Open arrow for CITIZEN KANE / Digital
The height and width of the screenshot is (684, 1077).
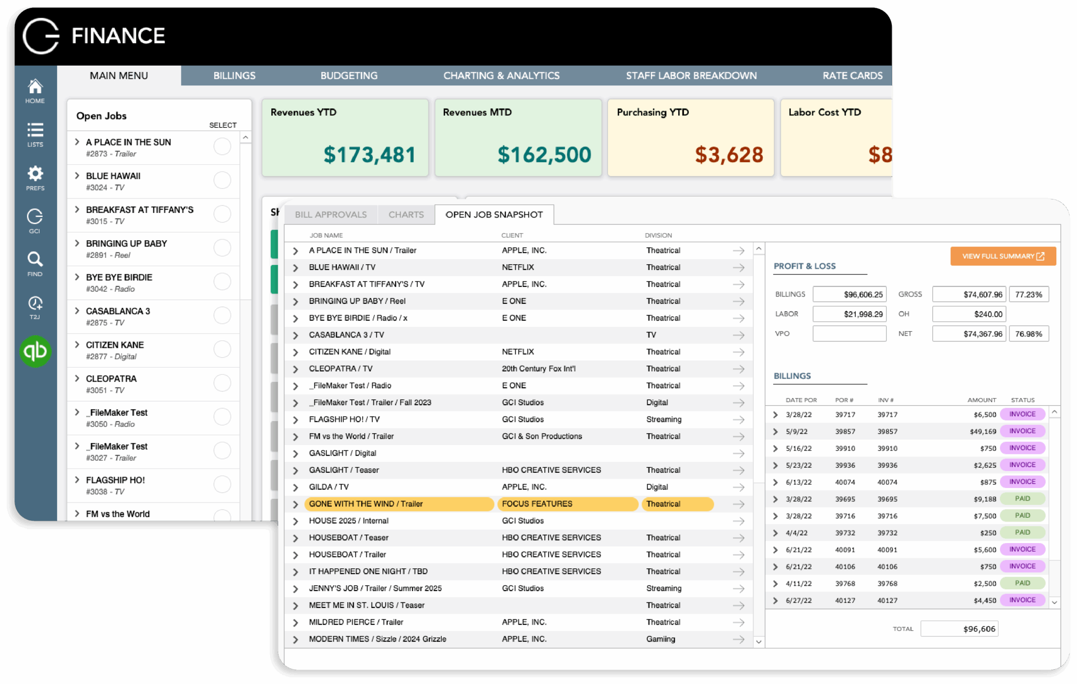click(738, 352)
